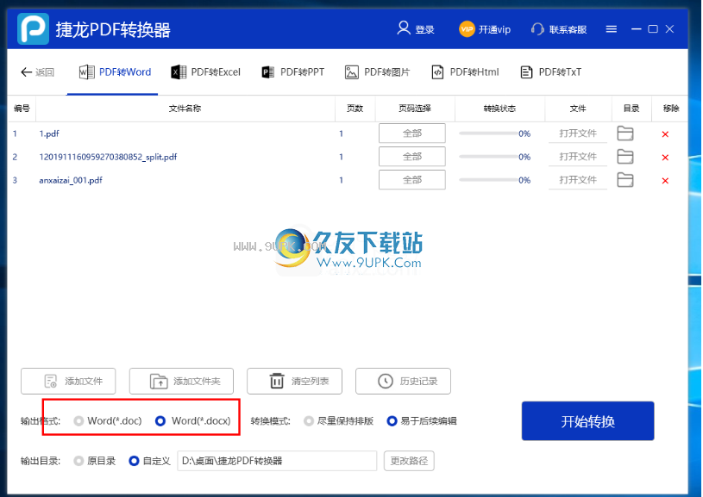The width and height of the screenshot is (703, 497).
Task: Click the 页数 column header
Action: click(355, 109)
